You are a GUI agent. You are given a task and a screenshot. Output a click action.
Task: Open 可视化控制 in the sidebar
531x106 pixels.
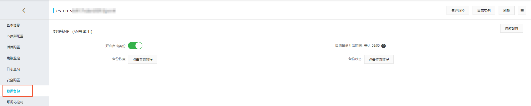[x=15, y=102]
